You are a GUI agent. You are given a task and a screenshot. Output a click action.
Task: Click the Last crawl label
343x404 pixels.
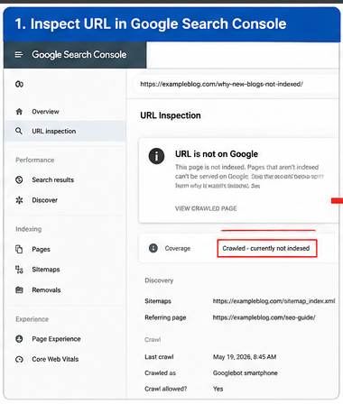tap(159, 357)
